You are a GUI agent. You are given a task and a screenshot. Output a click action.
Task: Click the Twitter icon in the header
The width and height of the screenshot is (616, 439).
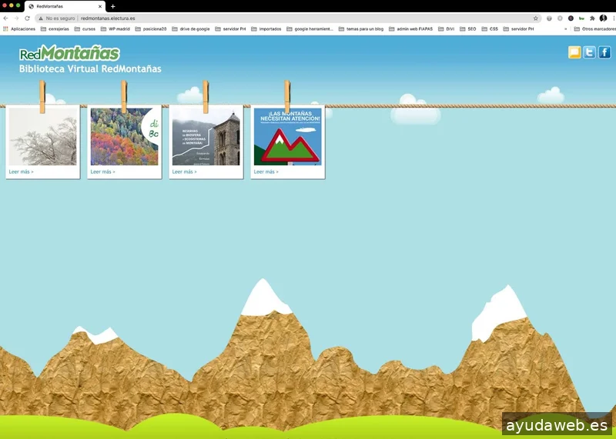589,52
